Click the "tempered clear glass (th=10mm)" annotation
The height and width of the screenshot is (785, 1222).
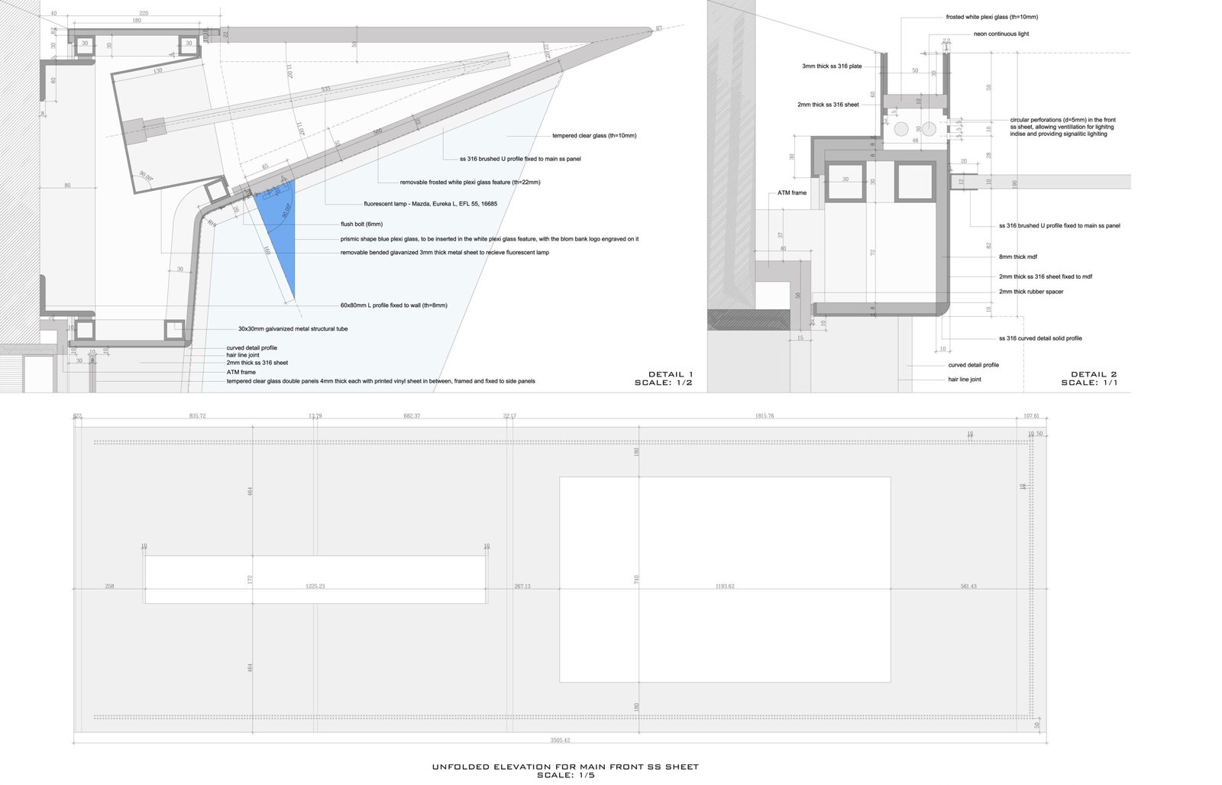pos(594,136)
